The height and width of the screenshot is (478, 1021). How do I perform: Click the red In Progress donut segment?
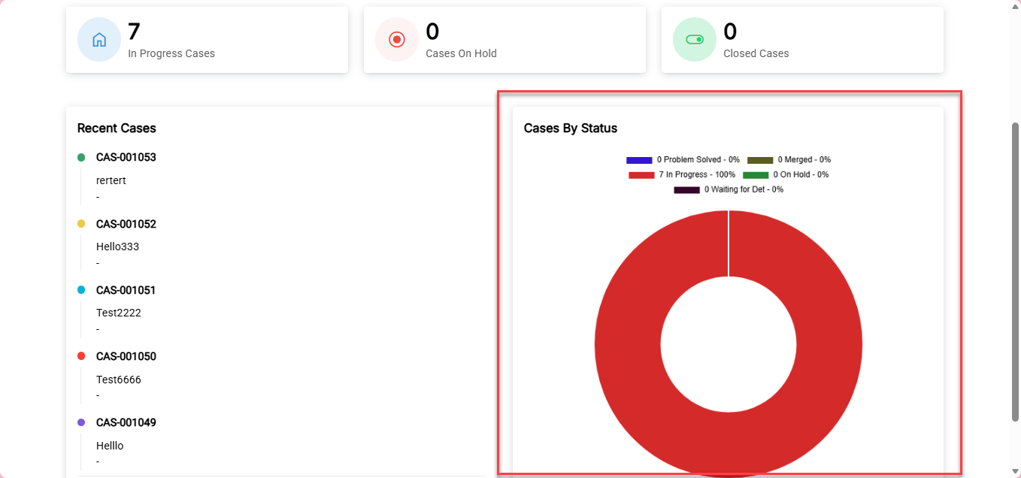point(827,346)
